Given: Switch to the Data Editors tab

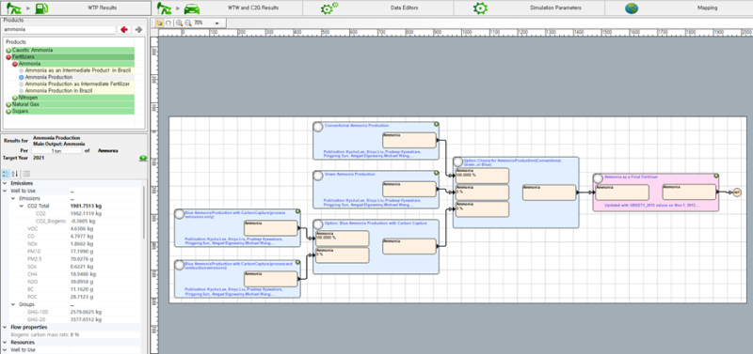Looking at the screenshot, I should pos(378,8).
